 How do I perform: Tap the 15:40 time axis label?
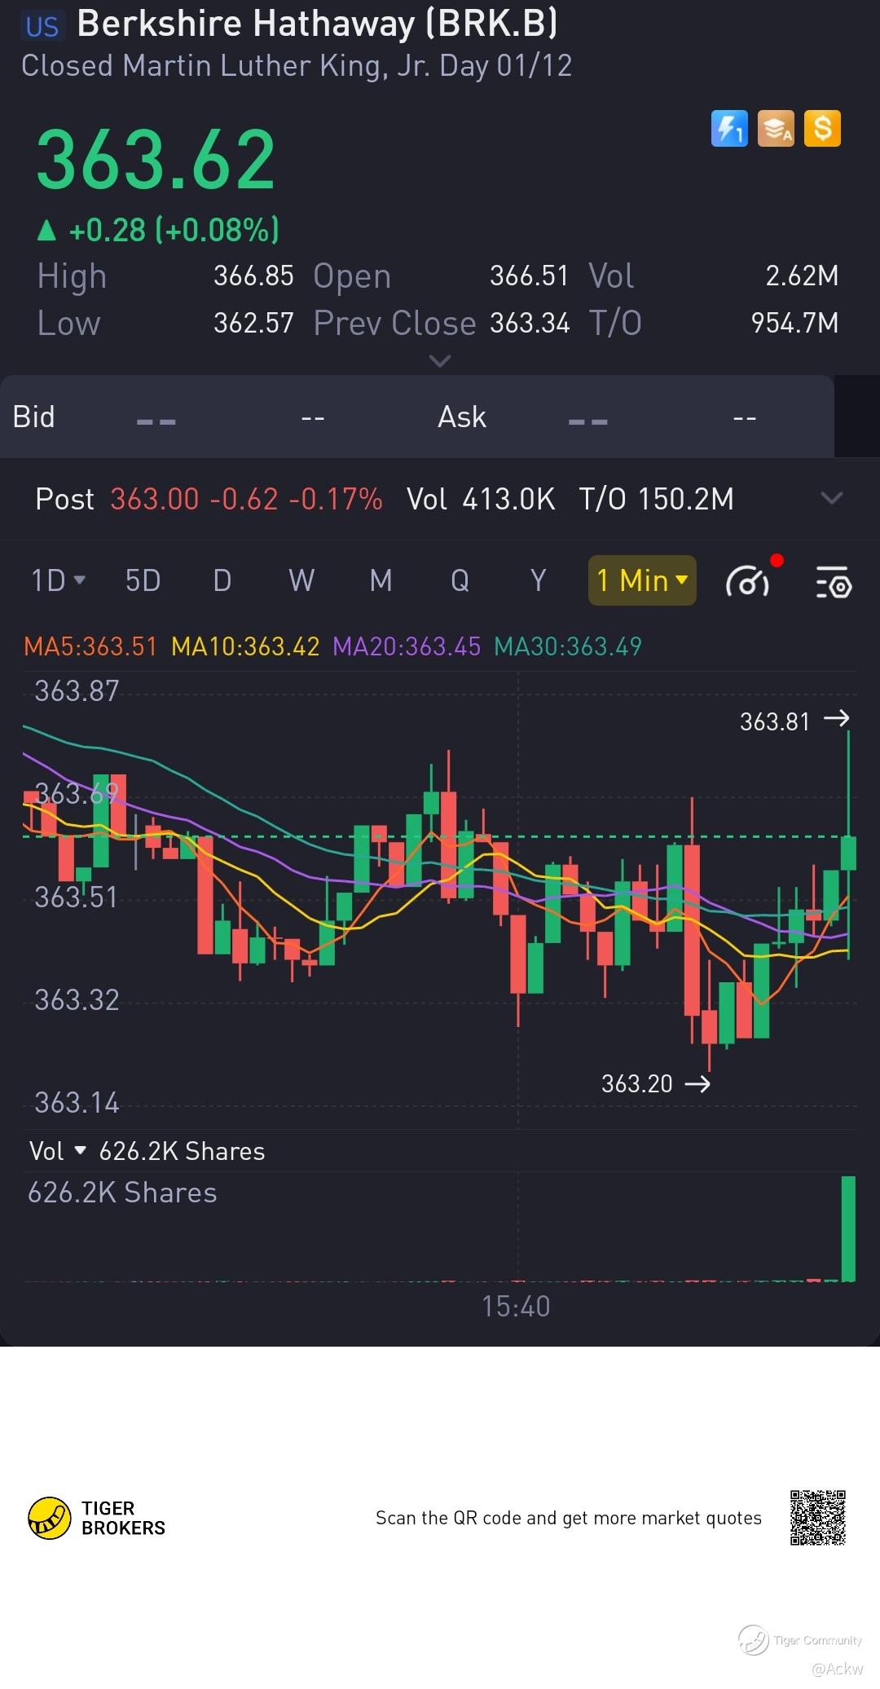(516, 1307)
